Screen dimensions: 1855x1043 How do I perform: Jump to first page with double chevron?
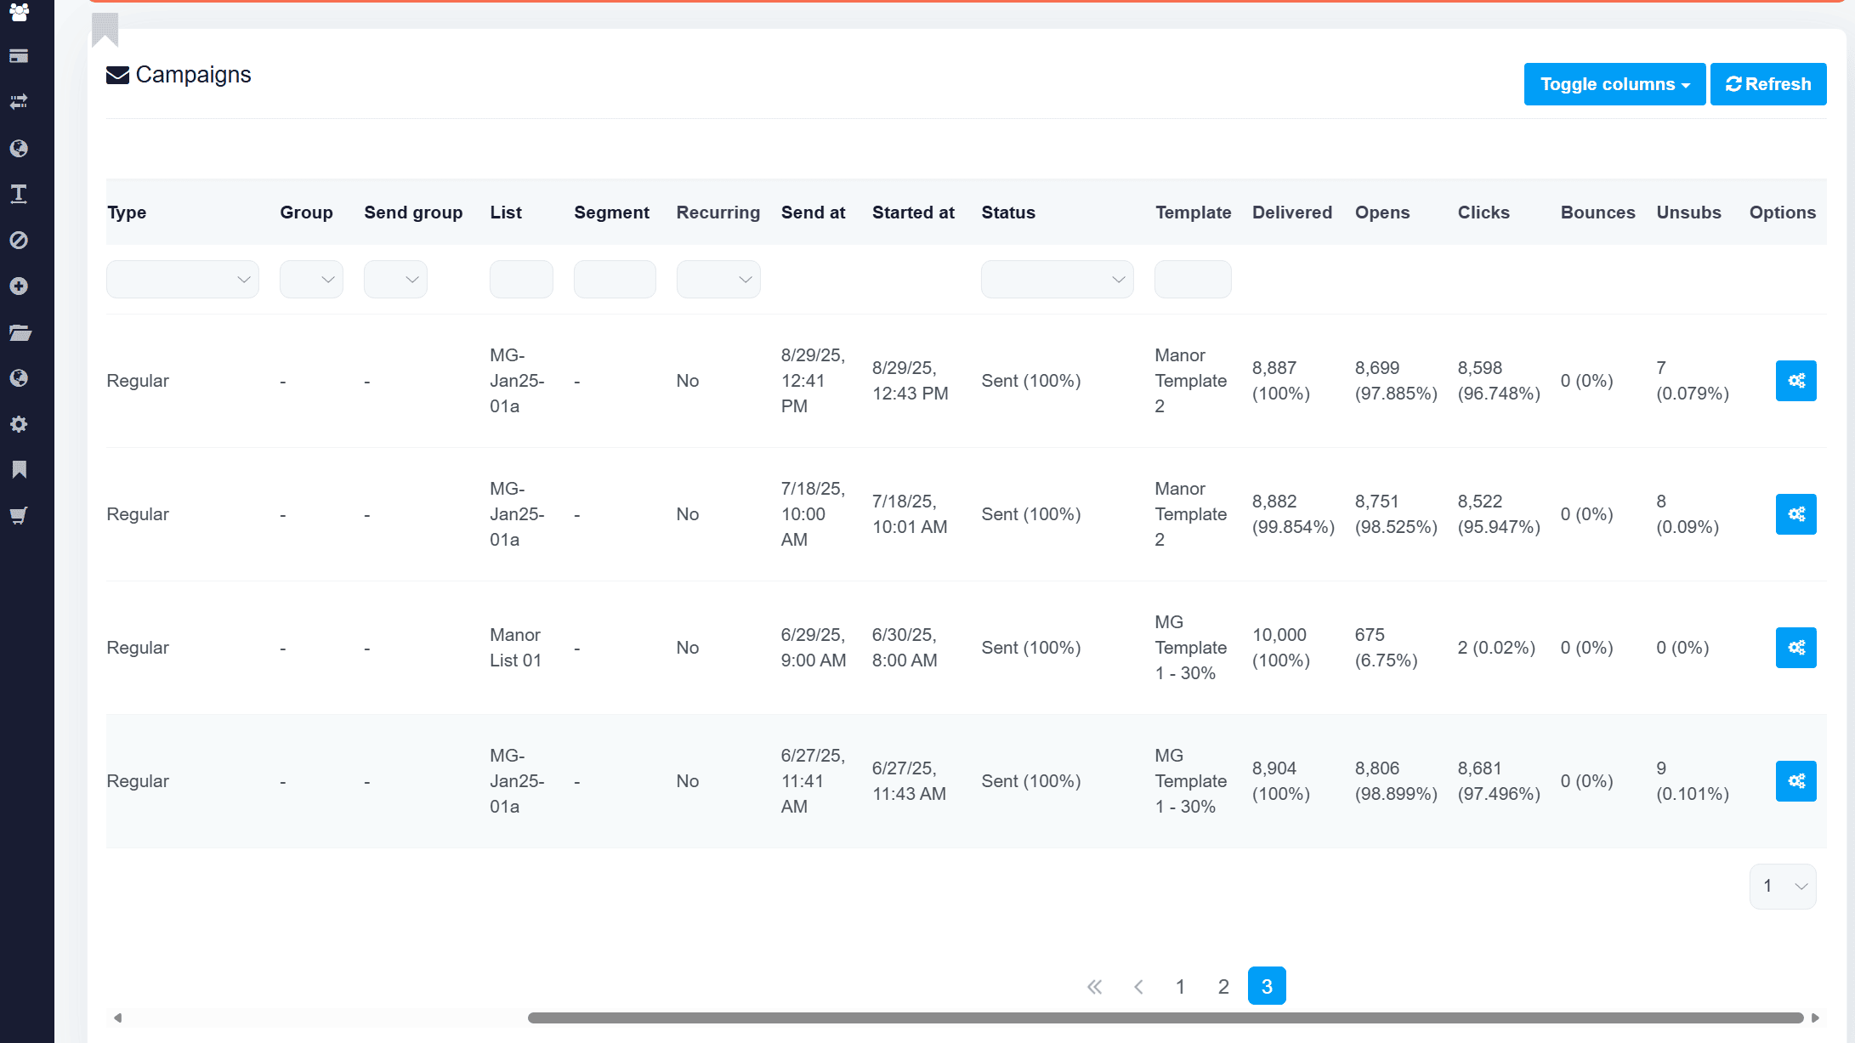[1095, 987]
